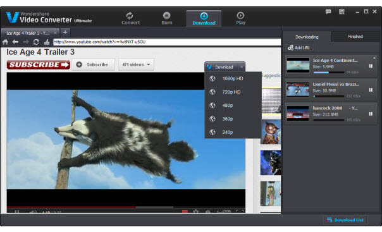Click the thumbs up icon in toolbar

[x=47, y=42]
